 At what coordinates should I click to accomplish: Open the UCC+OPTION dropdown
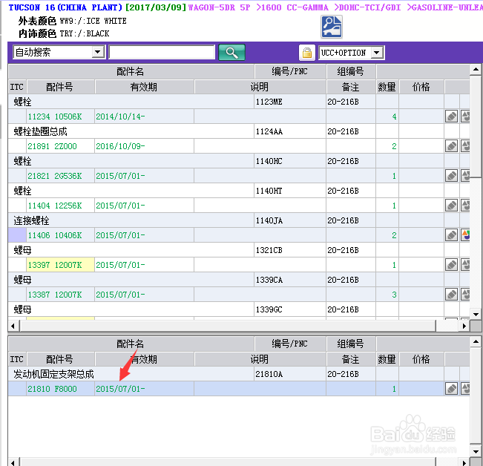pos(376,53)
